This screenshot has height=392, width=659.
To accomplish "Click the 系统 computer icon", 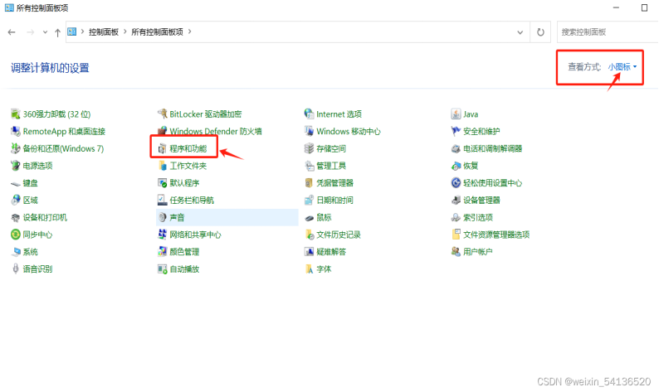I will (16, 252).
